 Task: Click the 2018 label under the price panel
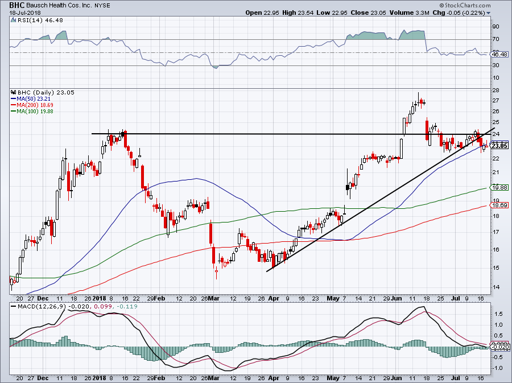pyautogui.click(x=99, y=298)
